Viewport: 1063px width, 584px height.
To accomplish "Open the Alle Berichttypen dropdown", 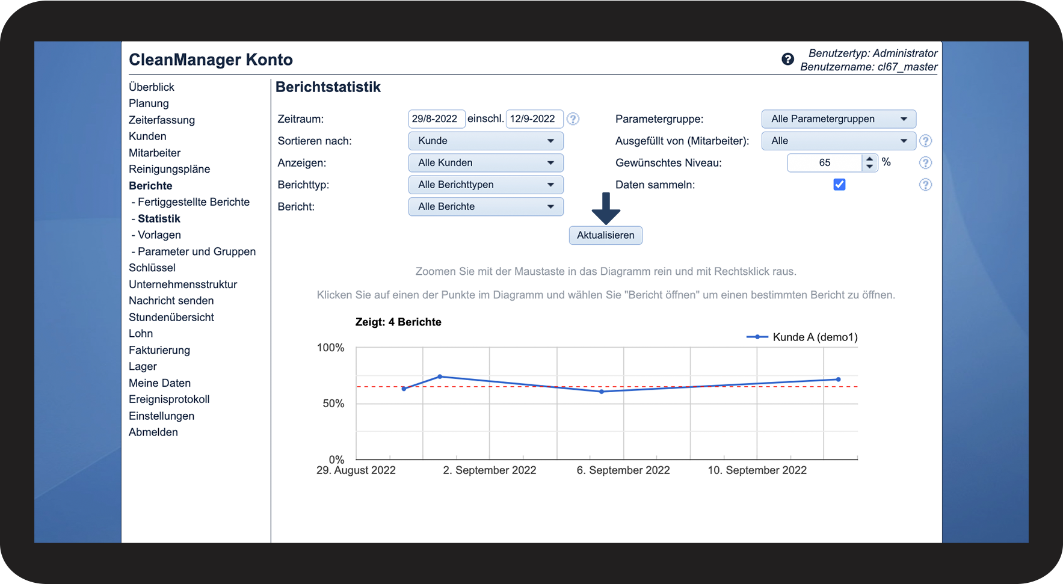I will click(485, 185).
